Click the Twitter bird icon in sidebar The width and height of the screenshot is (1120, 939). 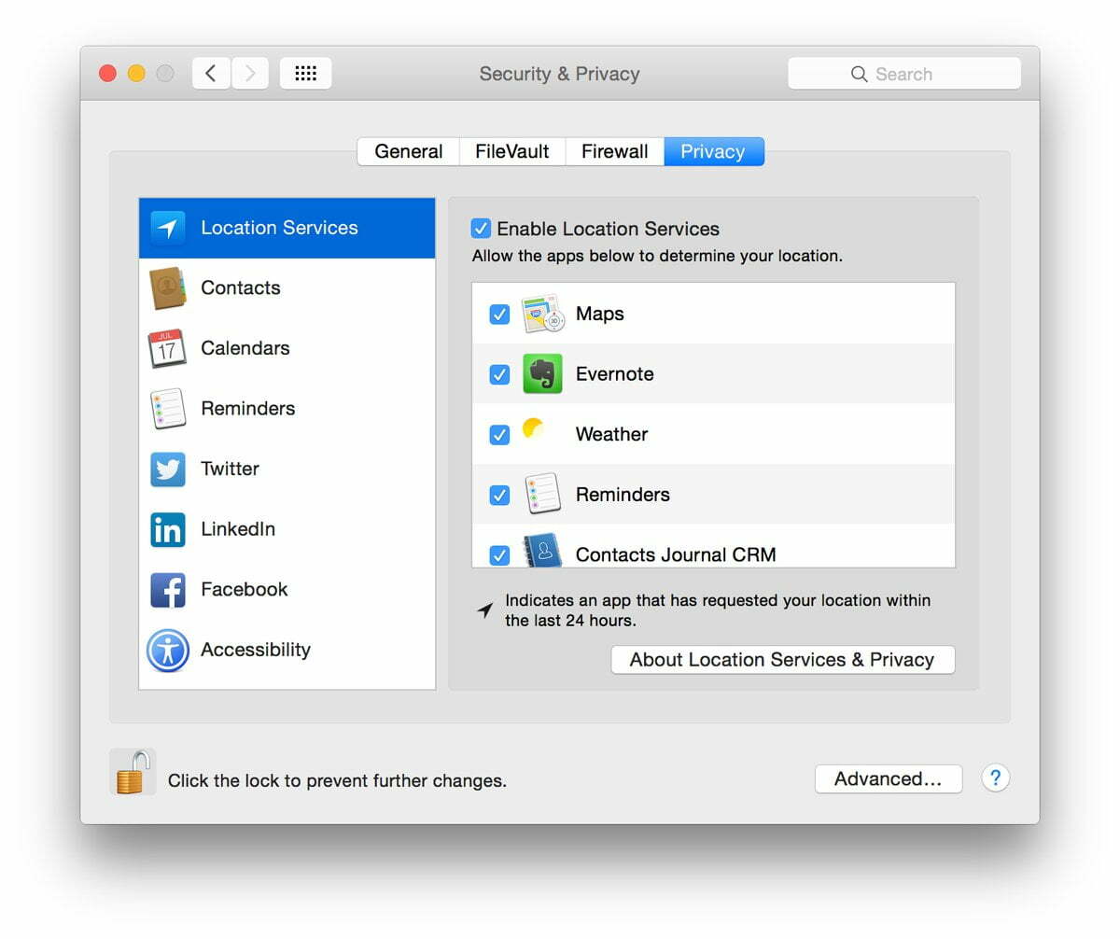click(x=167, y=469)
